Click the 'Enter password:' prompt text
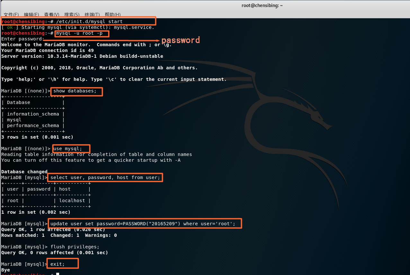The height and width of the screenshot is (275, 410). 23,39
